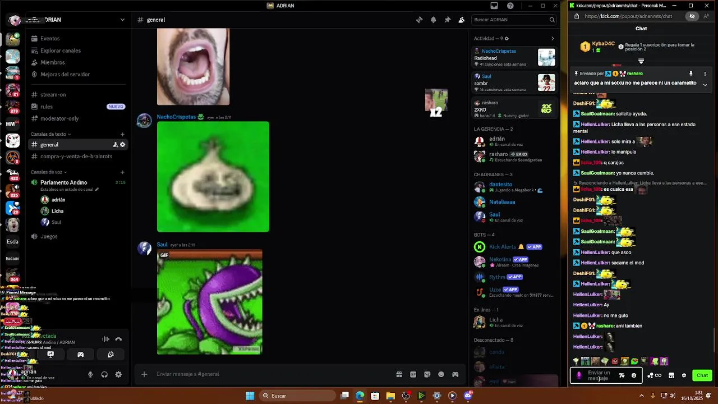Open pinned message options three dots

click(x=705, y=74)
